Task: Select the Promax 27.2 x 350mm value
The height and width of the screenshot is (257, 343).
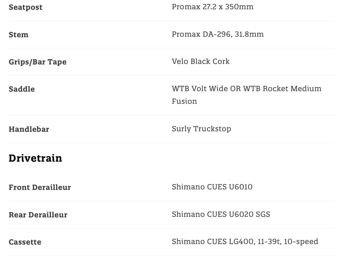Action: [212, 7]
